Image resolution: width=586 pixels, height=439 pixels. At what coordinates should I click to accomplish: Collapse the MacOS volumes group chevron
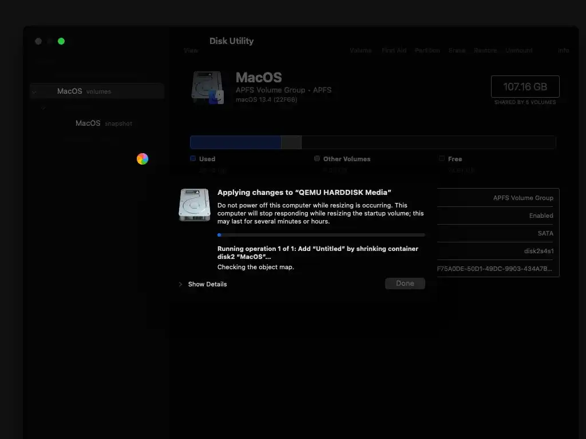click(x=34, y=92)
